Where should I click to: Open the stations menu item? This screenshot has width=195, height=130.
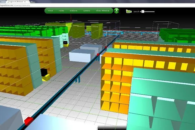pyautogui.click(x=73, y=11)
